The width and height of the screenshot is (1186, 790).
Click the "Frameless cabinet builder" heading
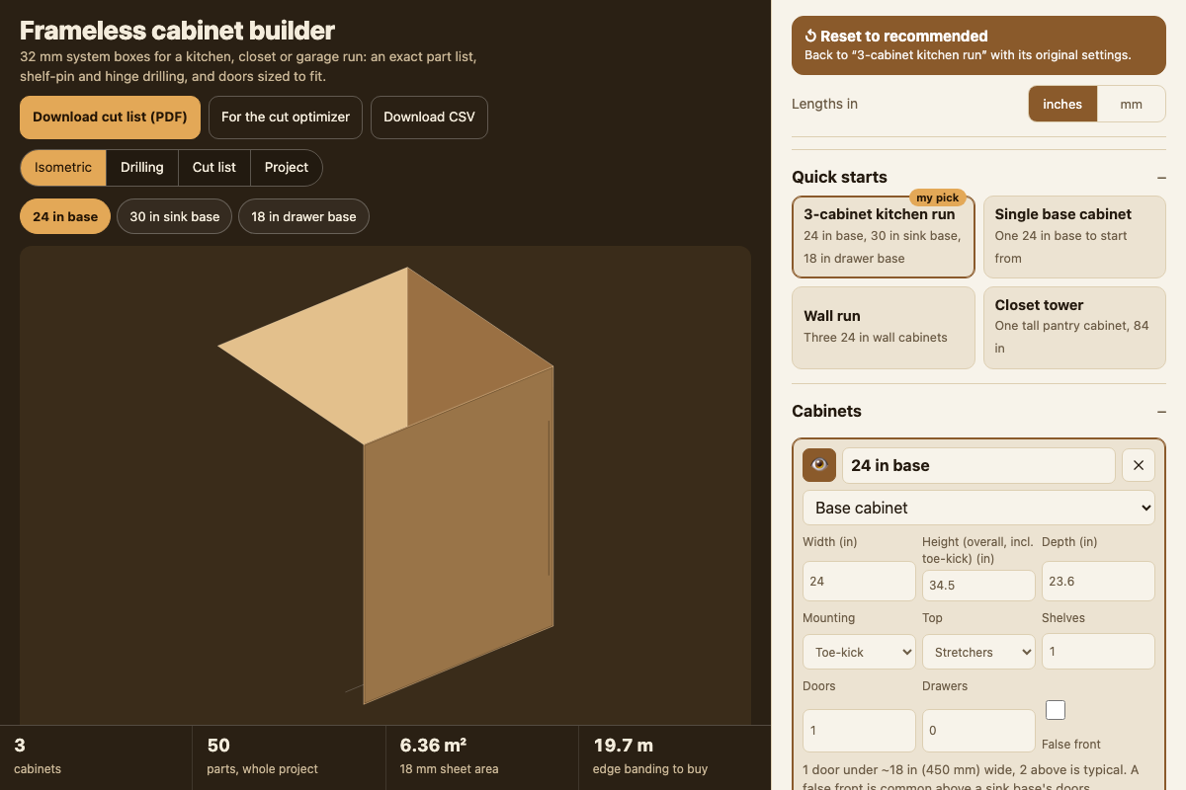coord(177,31)
